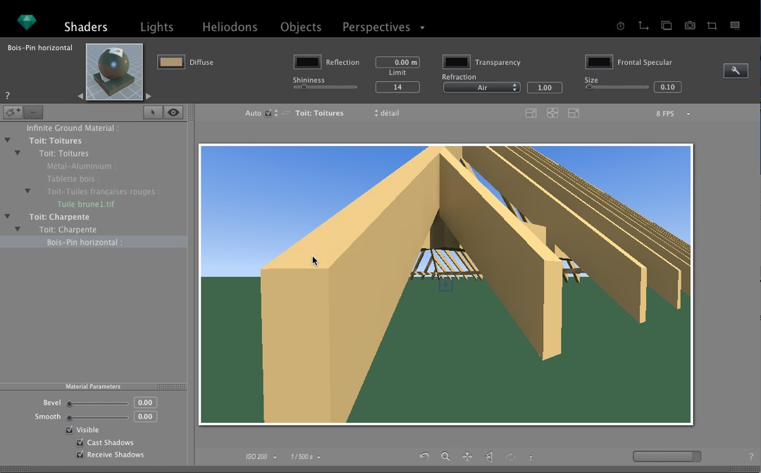This screenshot has height=473, width=761.
Task: Toggle the eye visibility button in list panel
Action: [x=173, y=113]
